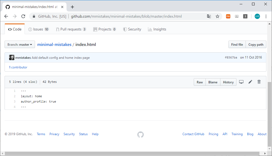Open commit f0367ba link
The height and width of the screenshot is (156, 272).
(231, 57)
